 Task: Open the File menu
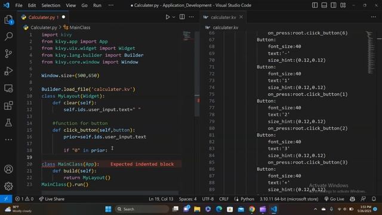[19, 5]
